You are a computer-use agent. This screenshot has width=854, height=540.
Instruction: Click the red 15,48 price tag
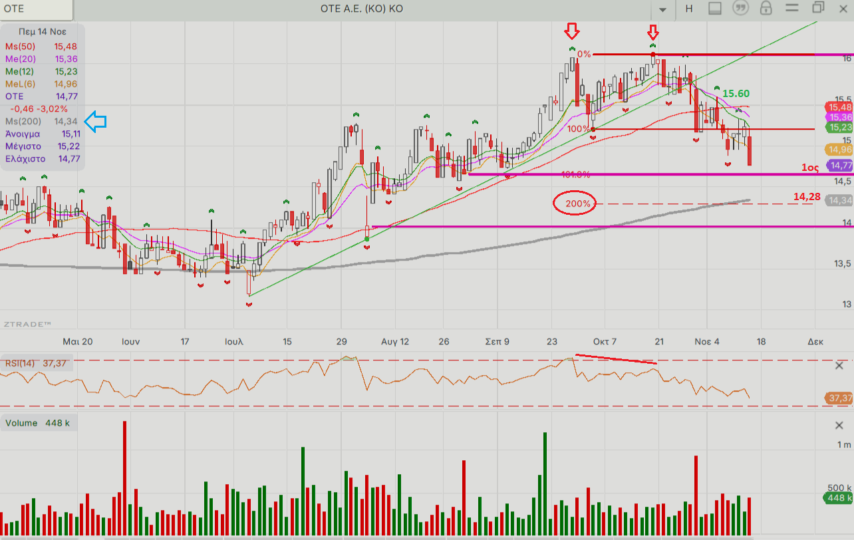839,107
